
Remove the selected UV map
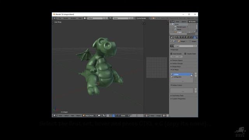(196, 76)
